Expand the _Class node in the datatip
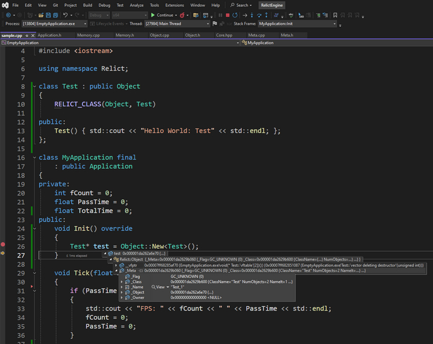The height and width of the screenshot is (344, 433). click(x=121, y=282)
